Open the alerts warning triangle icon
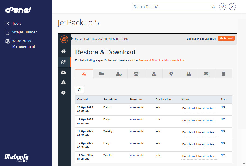Screen dimensions: 246x166 [63, 82]
